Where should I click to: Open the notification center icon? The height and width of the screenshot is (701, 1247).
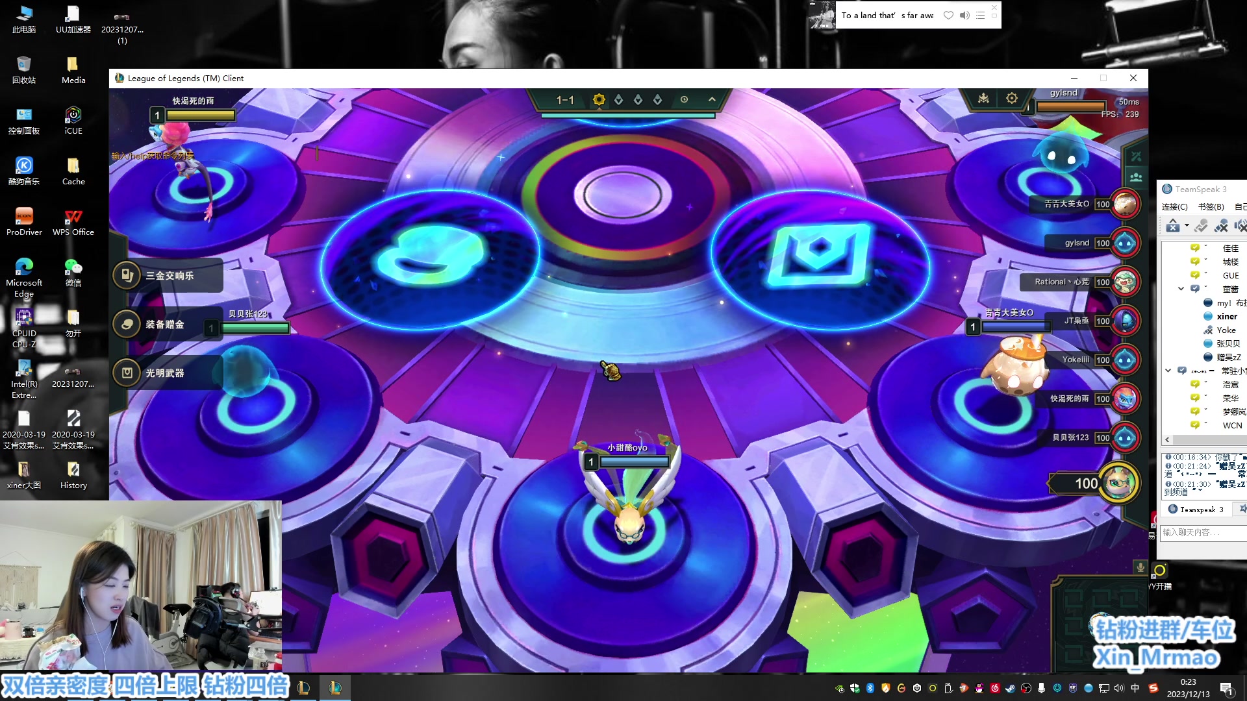click(x=1227, y=688)
